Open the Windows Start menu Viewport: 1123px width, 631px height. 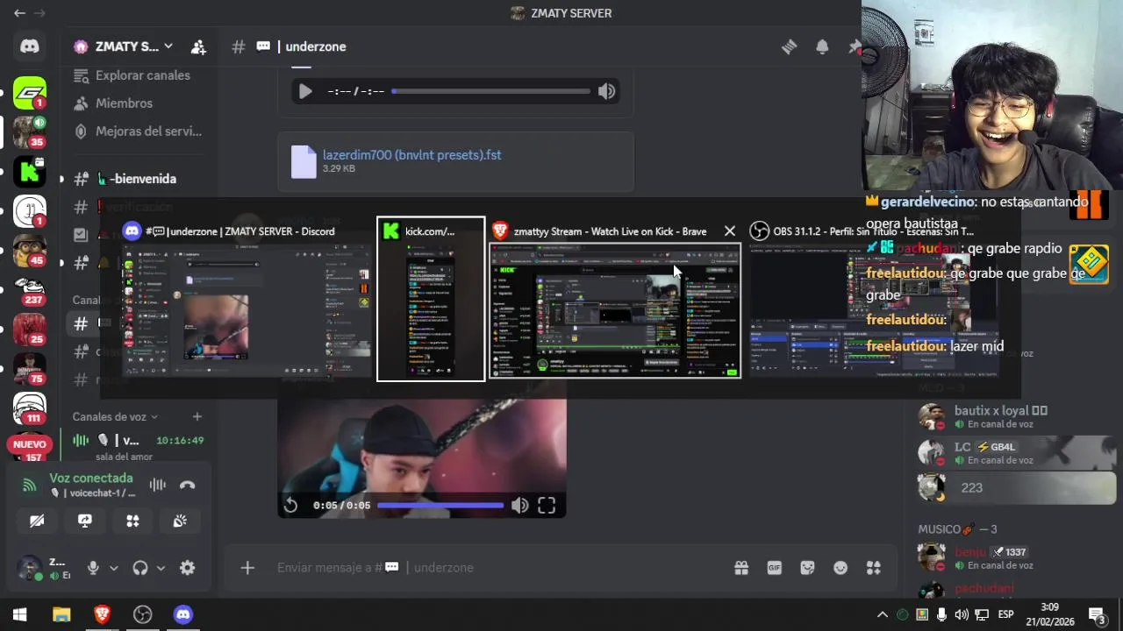19,614
